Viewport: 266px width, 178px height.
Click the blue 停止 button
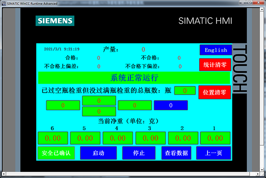tap(139, 153)
